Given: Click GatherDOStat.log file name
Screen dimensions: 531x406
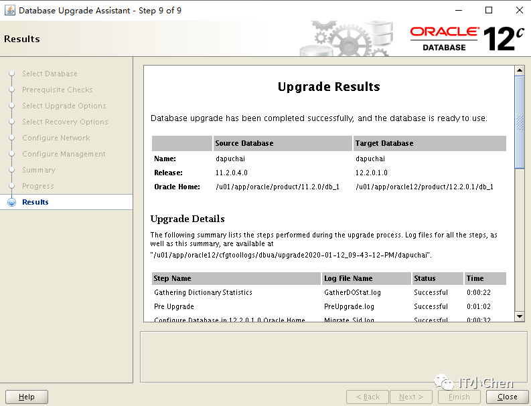Looking at the screenshot, I should pos(352,292).
